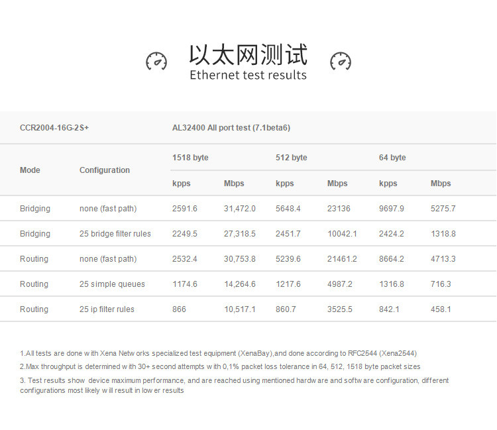Click the Configuration column header
497x430 pixels.
point(105,170)
